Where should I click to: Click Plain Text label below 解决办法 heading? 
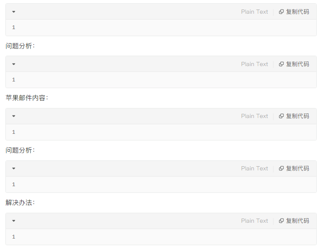point(254,221)
